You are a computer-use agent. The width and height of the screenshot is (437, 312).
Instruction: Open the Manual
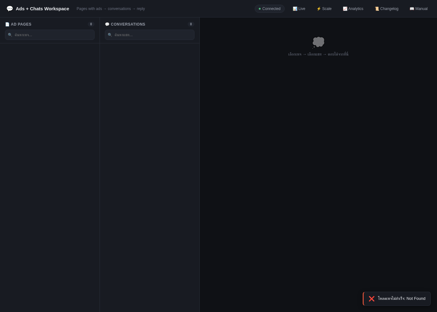(419, 9)
